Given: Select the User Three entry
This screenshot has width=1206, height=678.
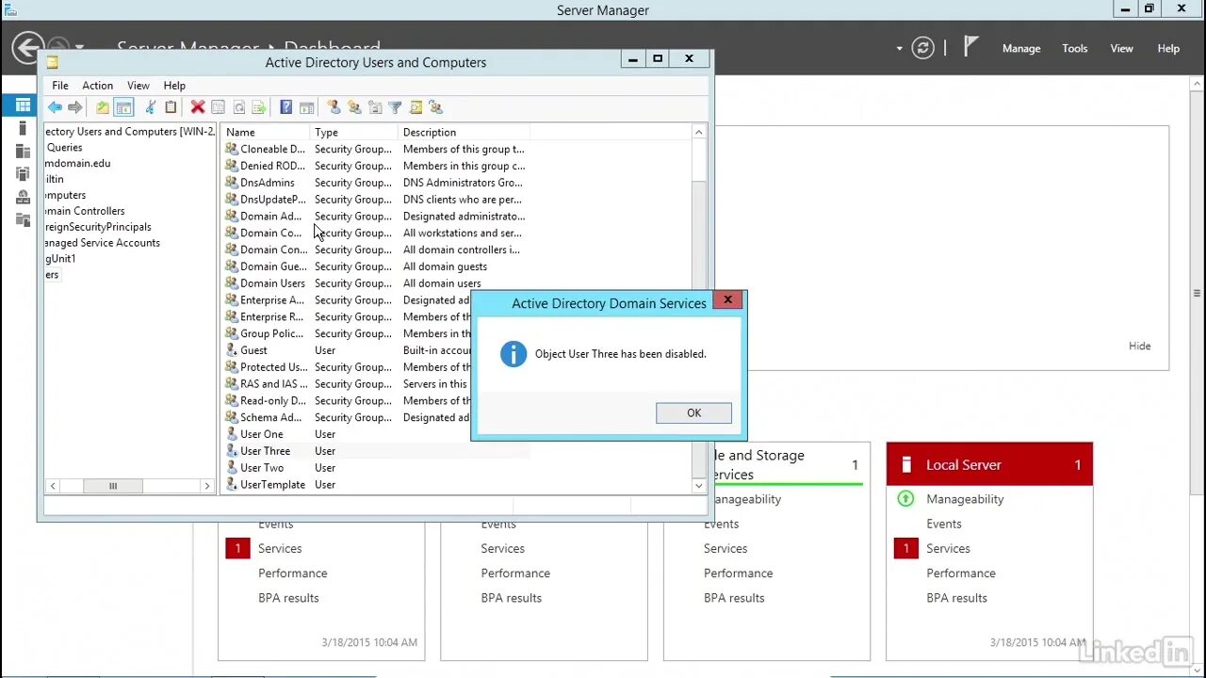Looking at the screenshot, I should click(x=265, y=451).
